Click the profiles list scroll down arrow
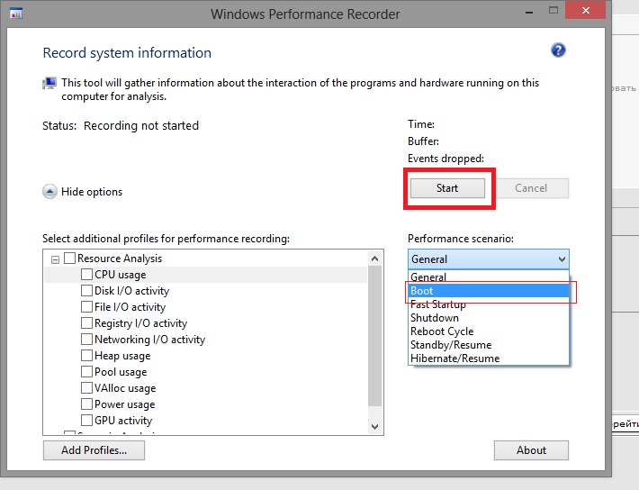 [x=375, y=427]
